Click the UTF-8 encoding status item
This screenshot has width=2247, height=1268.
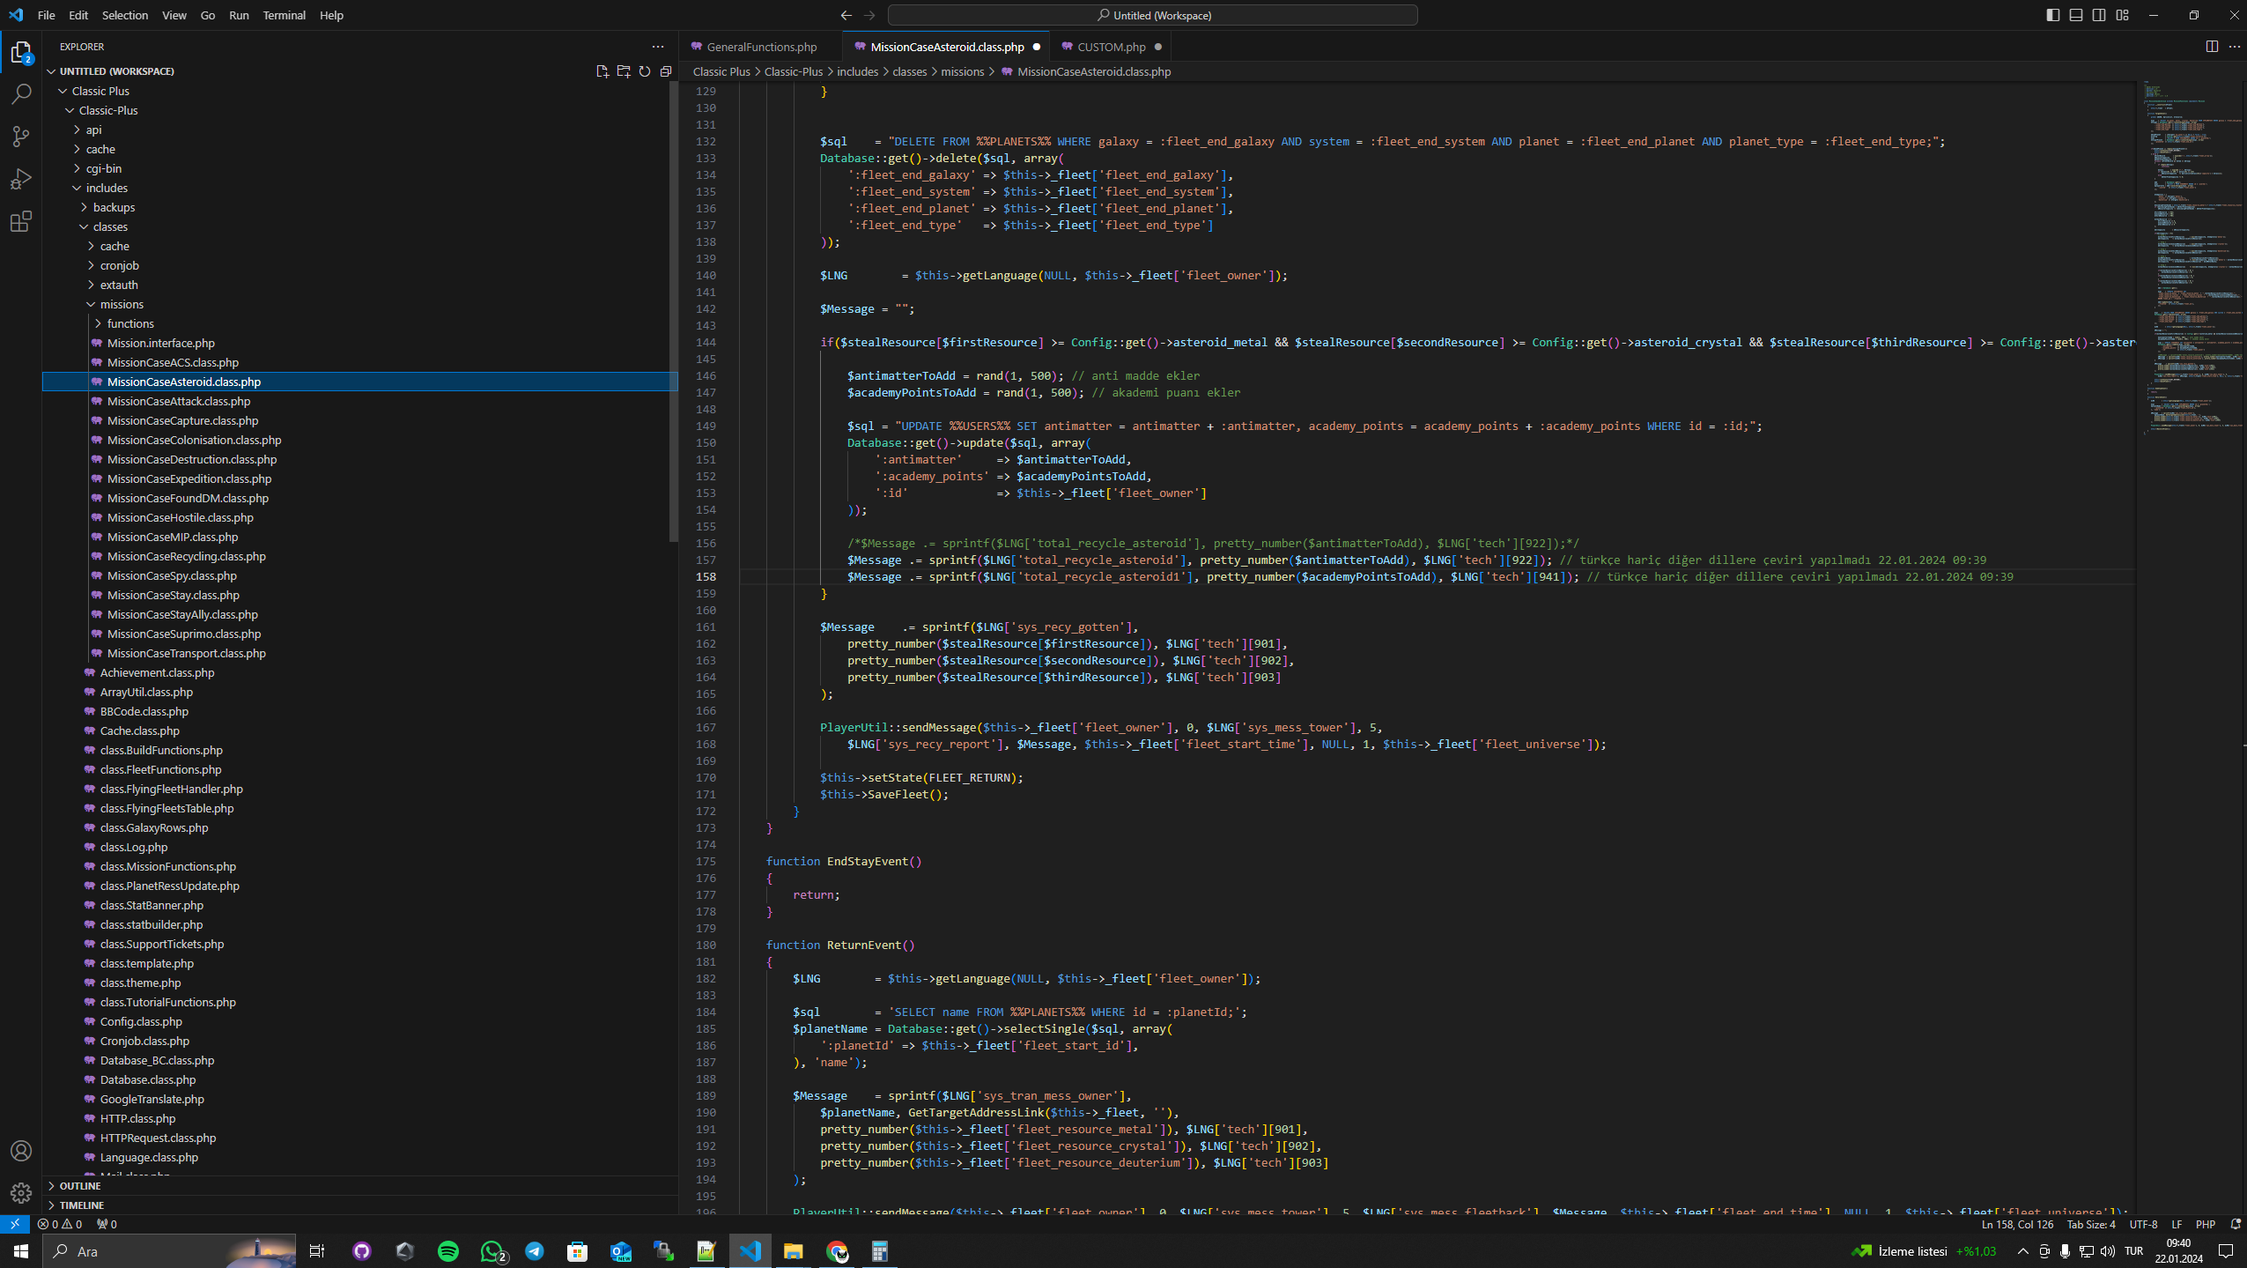pos(2143,1224)
